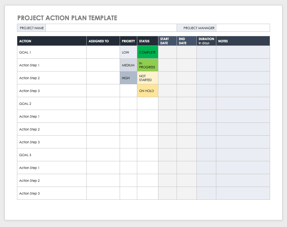The height and width of the screenshot is (227, 287).
Task: Select the yellow ON HOLD status cell
Action: pyautogui.click(x=147, y=91)
